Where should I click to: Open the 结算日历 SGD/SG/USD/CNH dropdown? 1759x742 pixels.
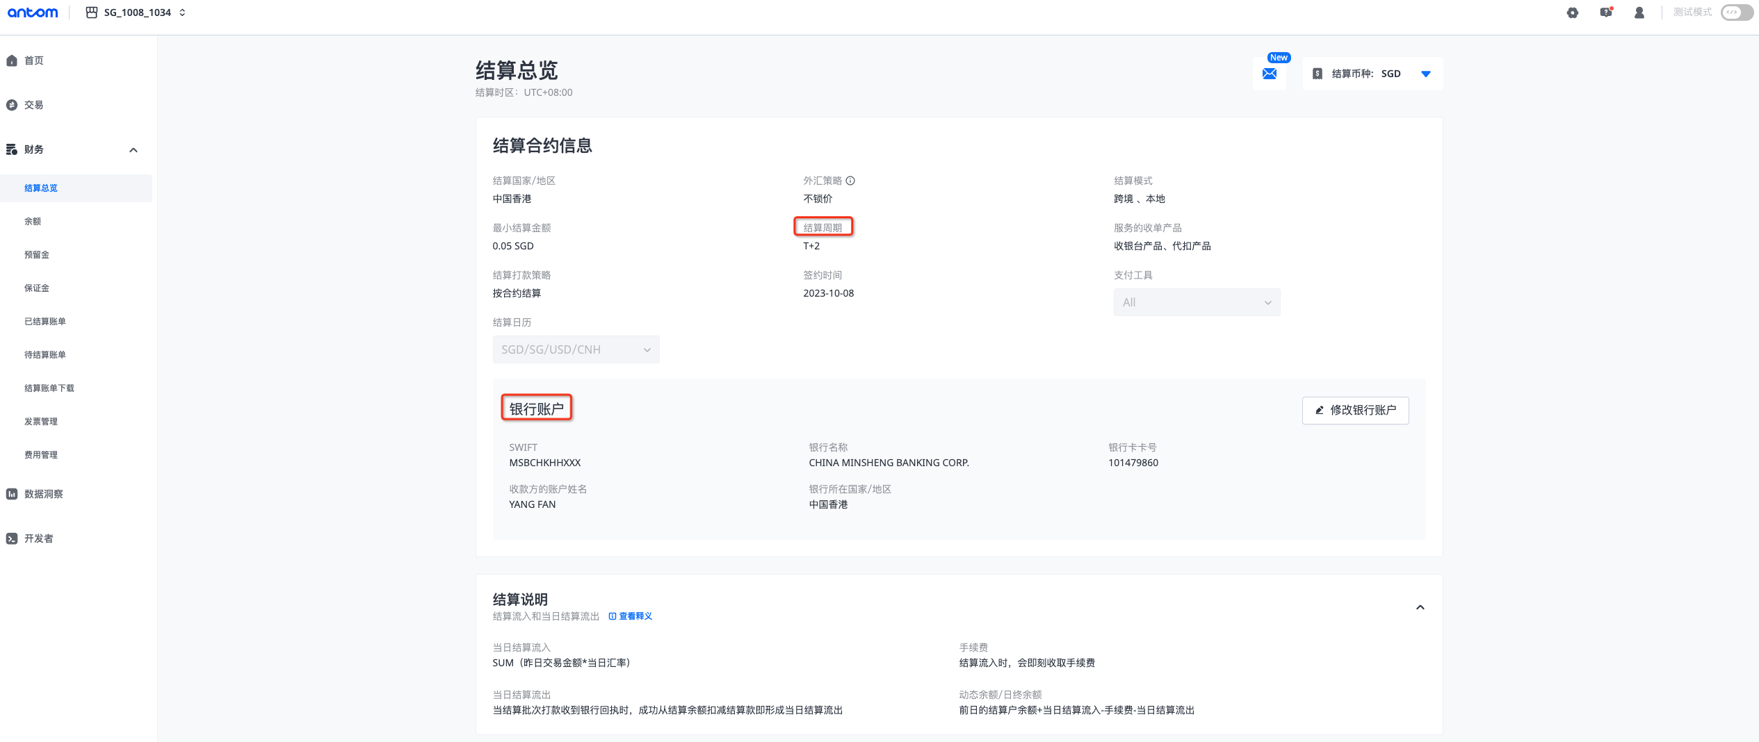pyautogui.click(x=576, y=349)
